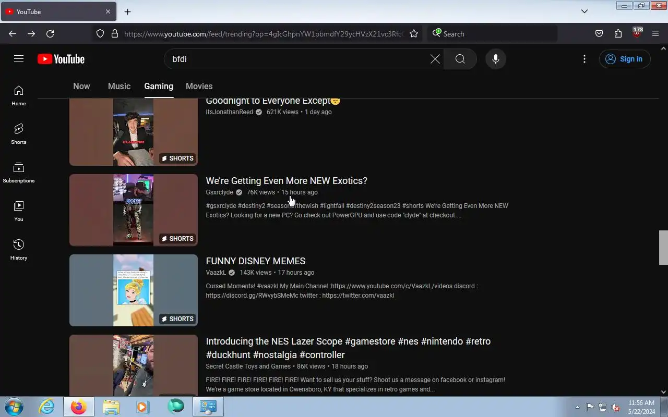The height and width of the screenshot is (417, 668).
Task: View site security padlock info
Action: 115,34
